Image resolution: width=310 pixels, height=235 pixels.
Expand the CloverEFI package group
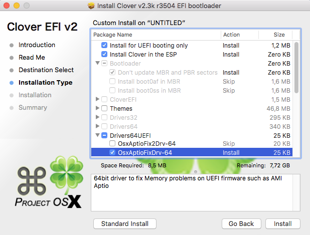(x=97, y=99)
